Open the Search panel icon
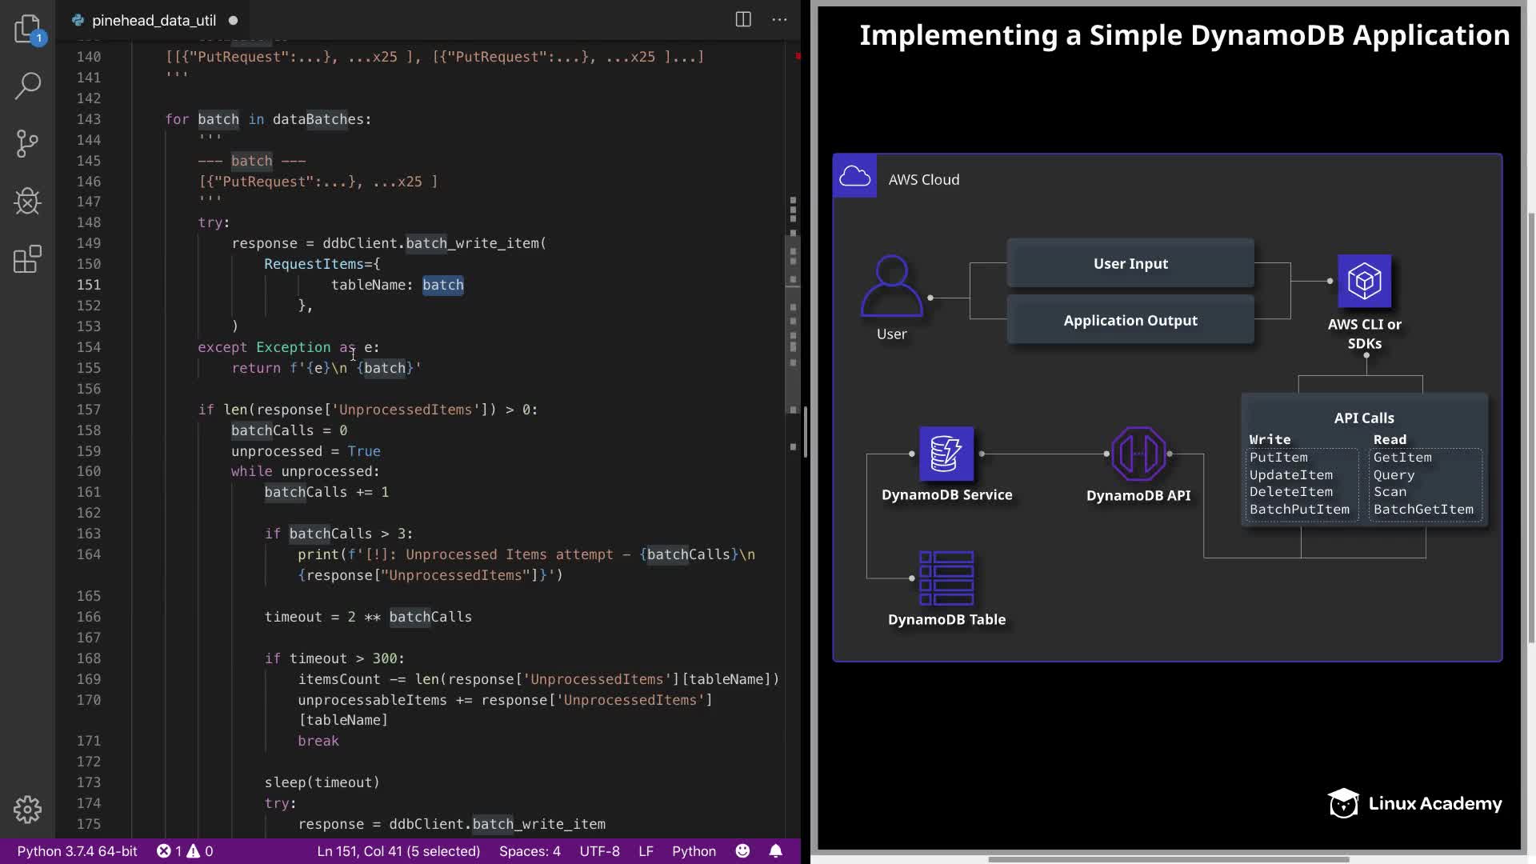Screen dimensions: 1536x864 tap(27, 86)
